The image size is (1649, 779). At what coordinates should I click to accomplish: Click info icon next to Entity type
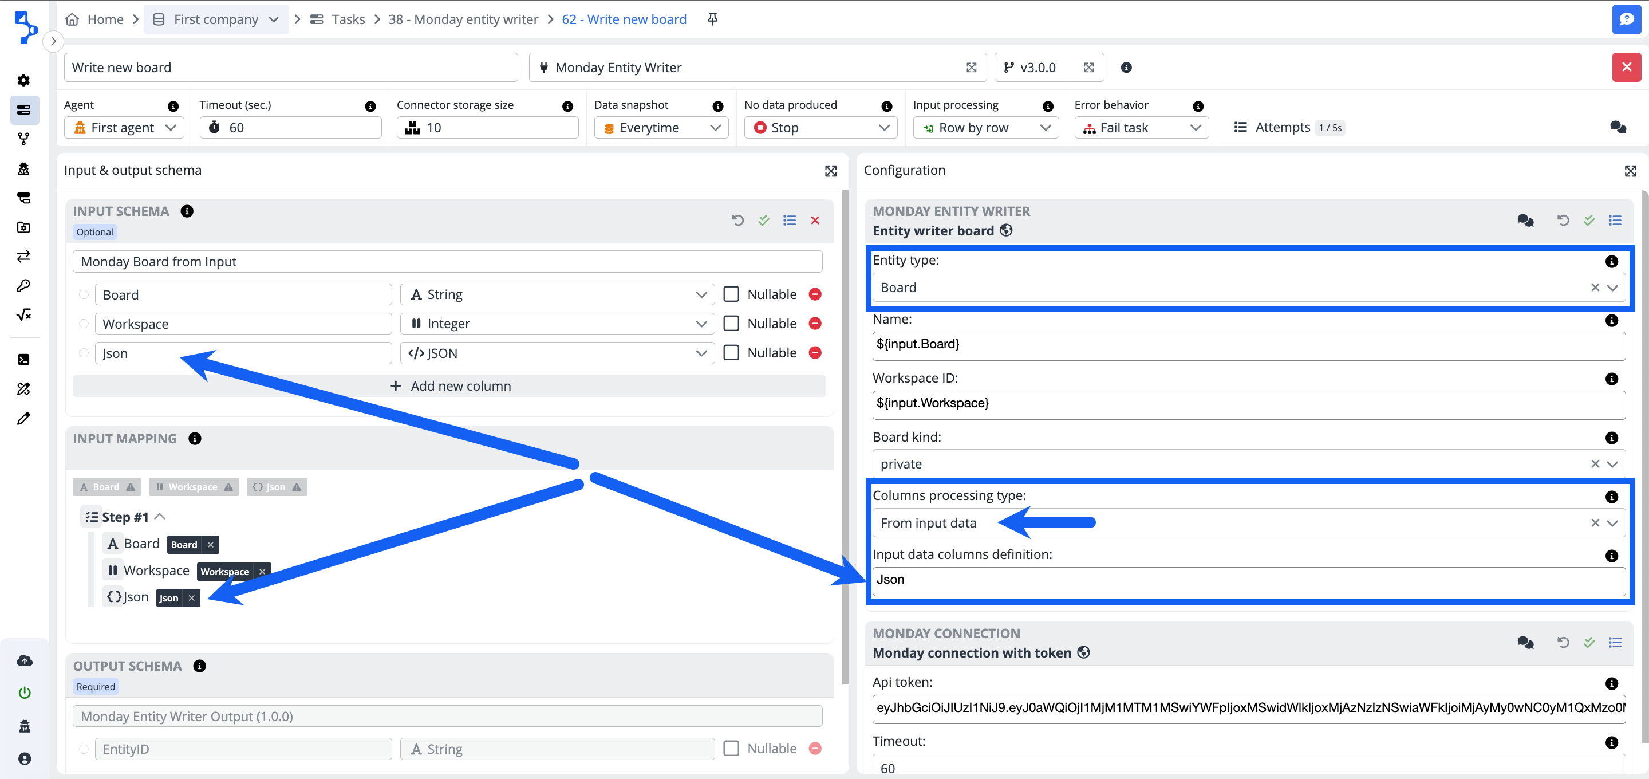pyautogui.click(x=1611, y=261)
